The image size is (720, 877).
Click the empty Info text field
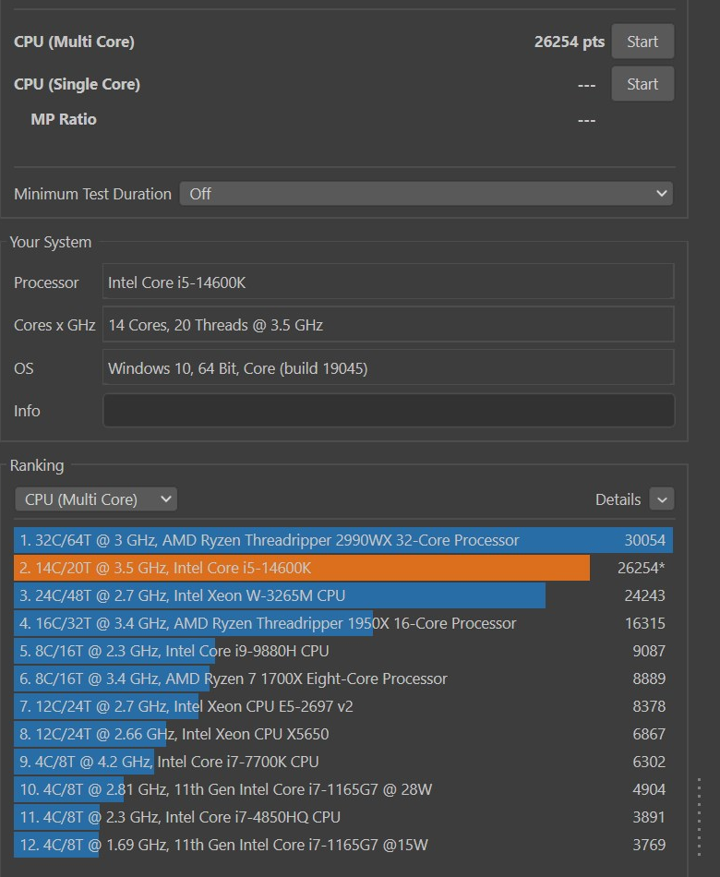point(389,411)
